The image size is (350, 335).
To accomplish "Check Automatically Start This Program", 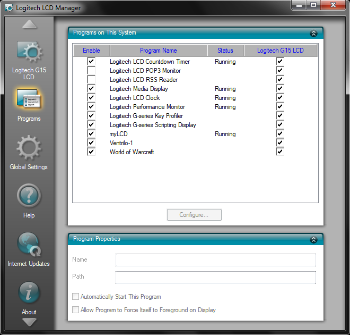I will coord(75,297).
